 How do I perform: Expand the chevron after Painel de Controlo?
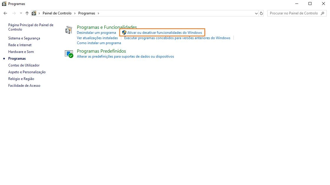pos(75,13)
